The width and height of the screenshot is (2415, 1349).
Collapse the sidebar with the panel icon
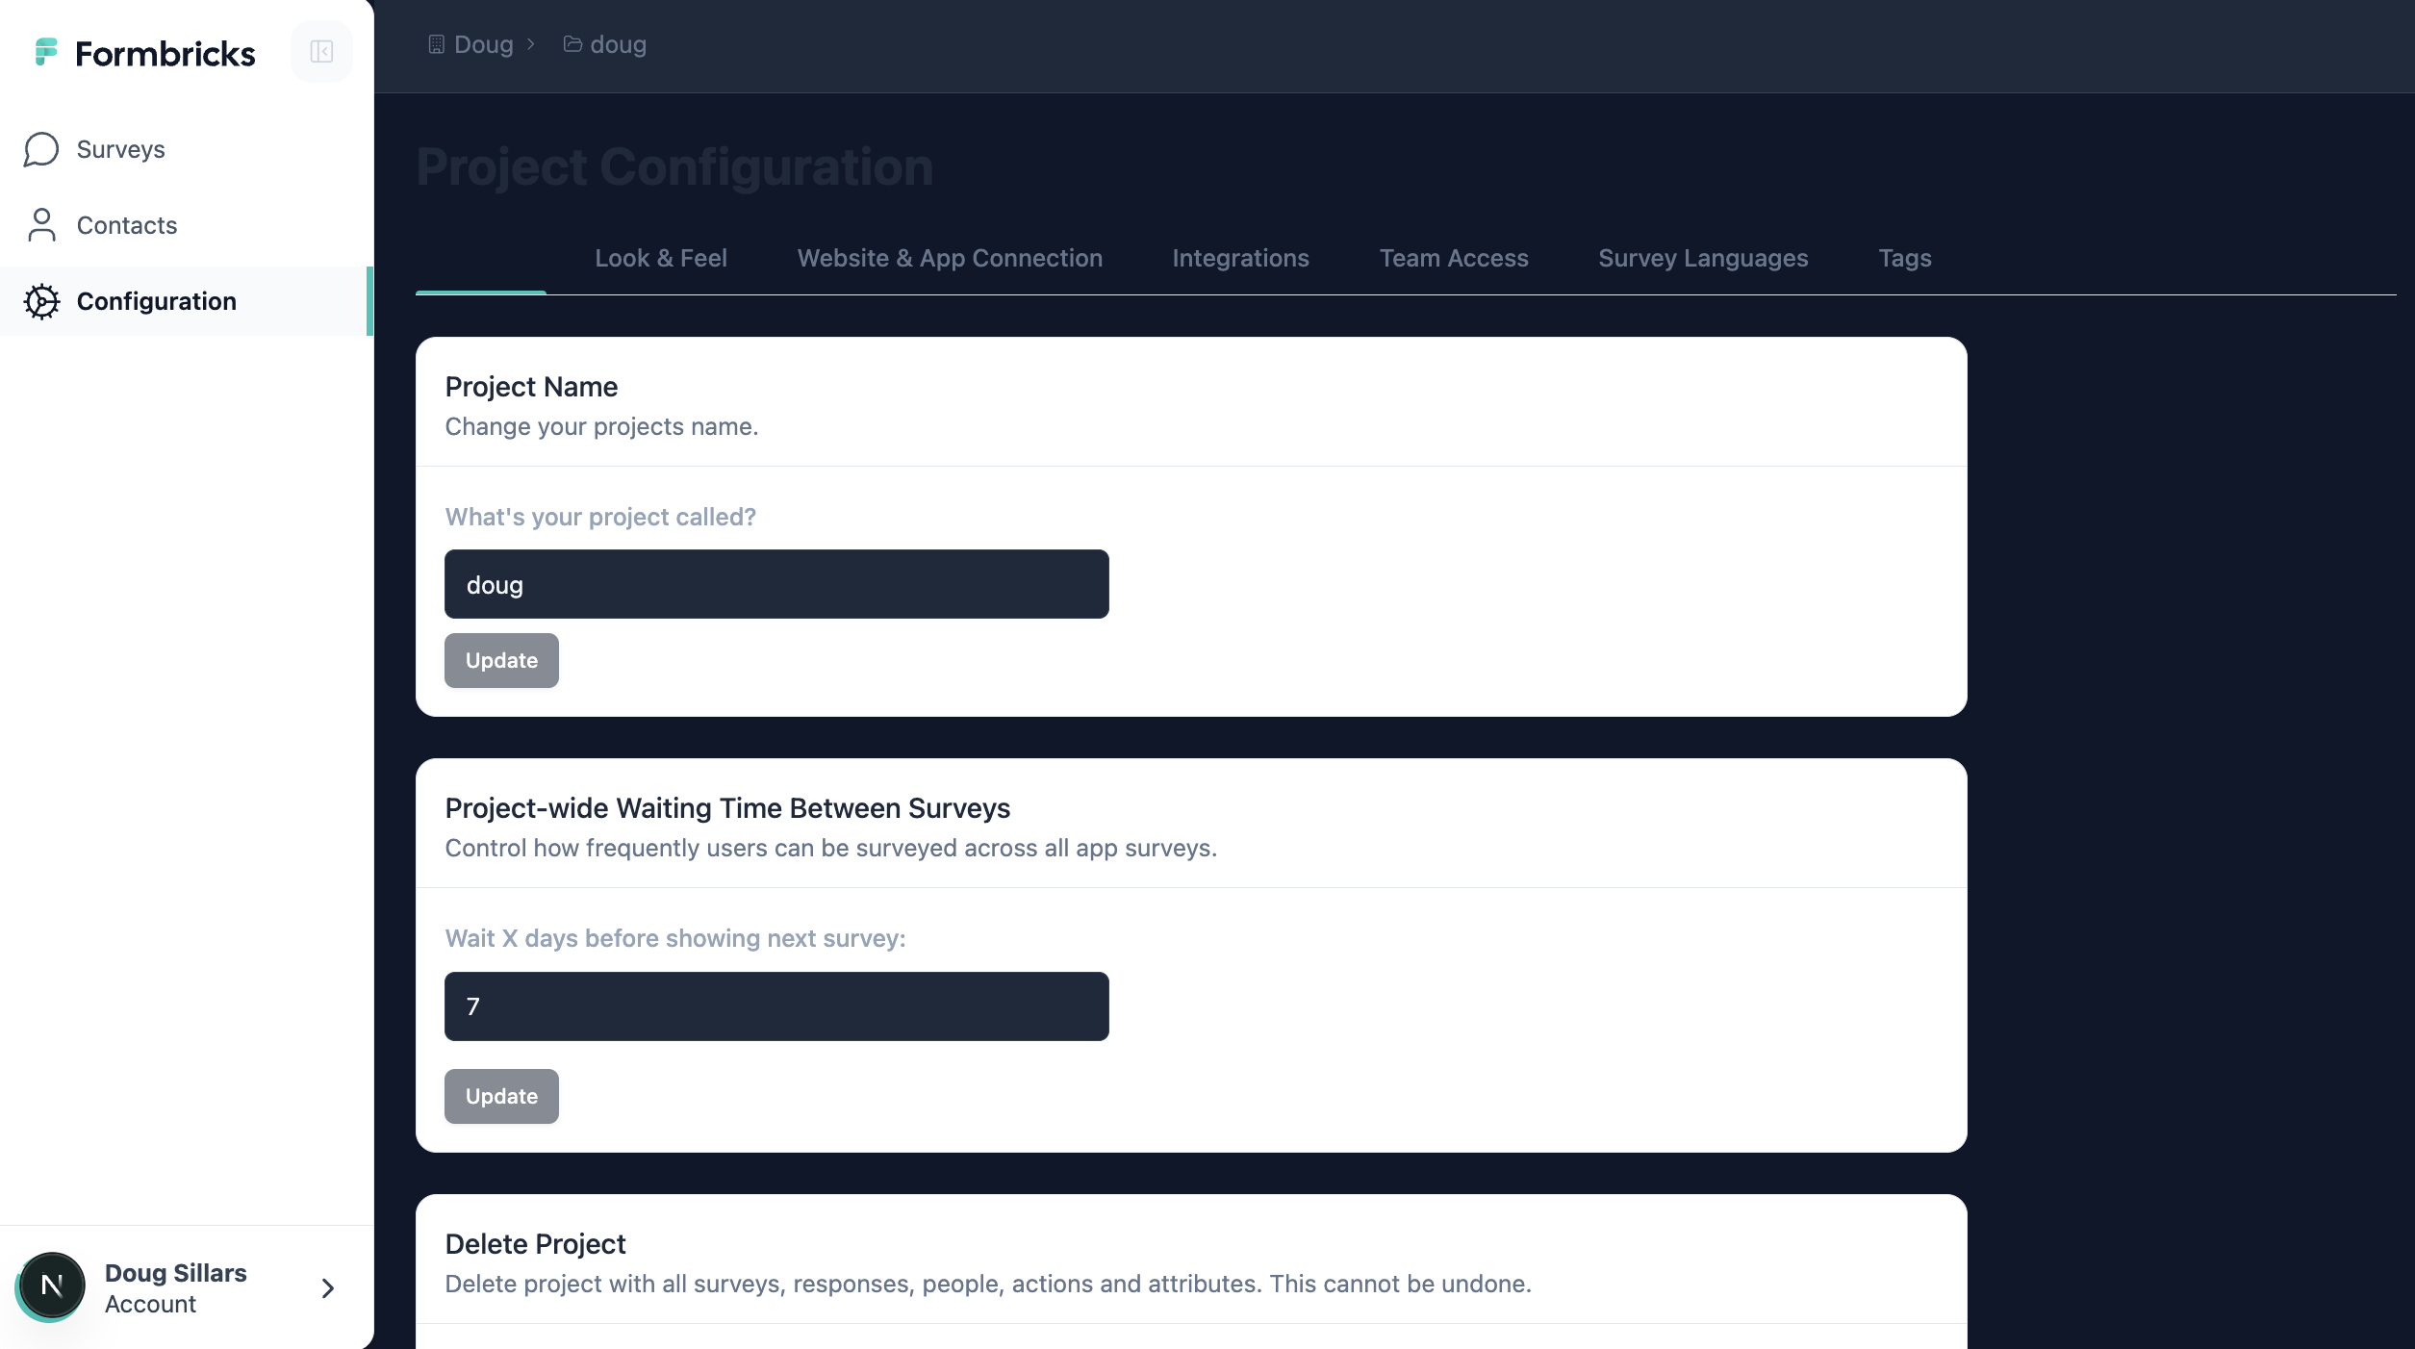click(321, 52)
